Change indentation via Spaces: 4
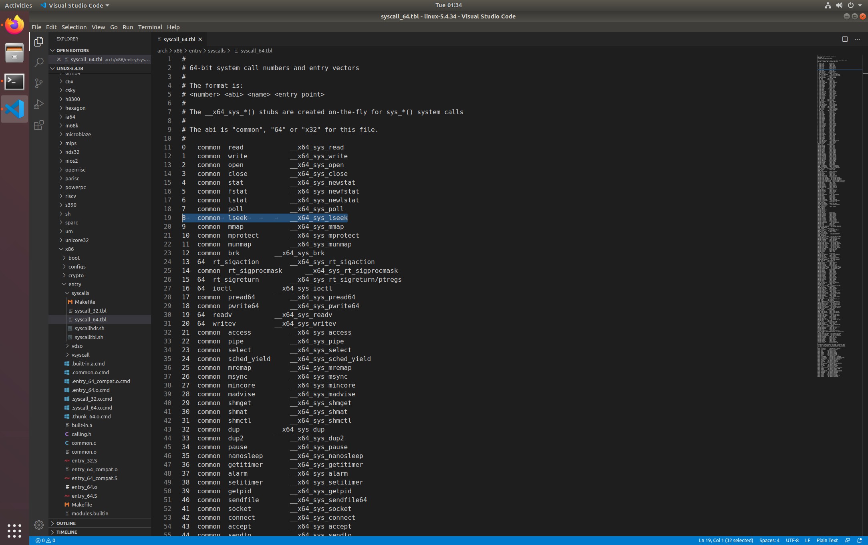The image size is (868, 545). click(769, 541)
